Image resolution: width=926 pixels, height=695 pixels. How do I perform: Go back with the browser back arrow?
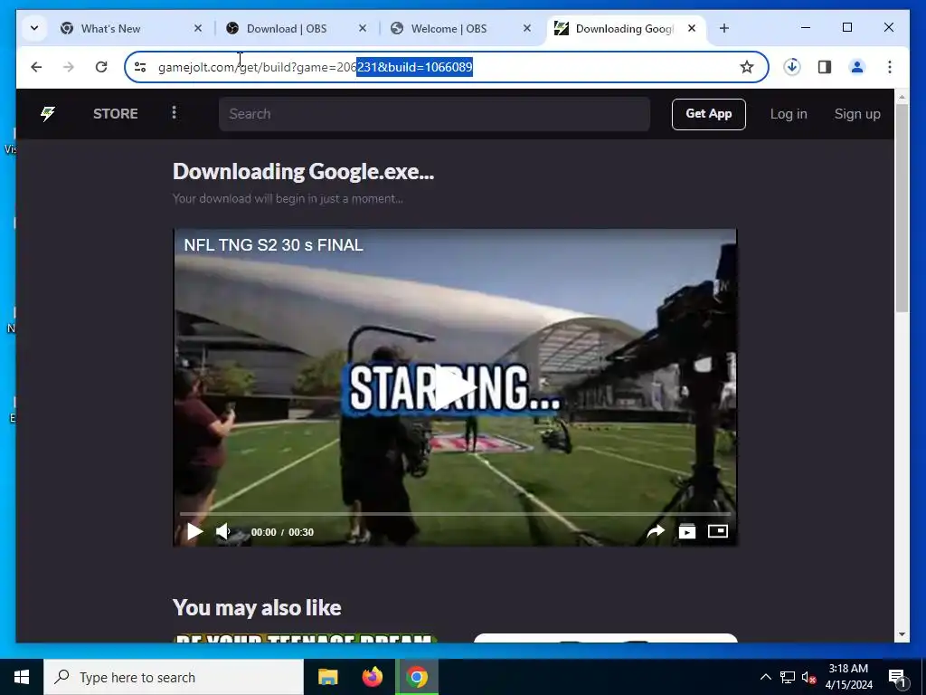pyautogui.click(x=36, y=67)
